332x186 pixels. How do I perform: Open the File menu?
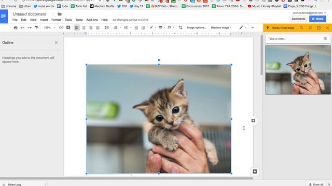(x=15, y=20)
